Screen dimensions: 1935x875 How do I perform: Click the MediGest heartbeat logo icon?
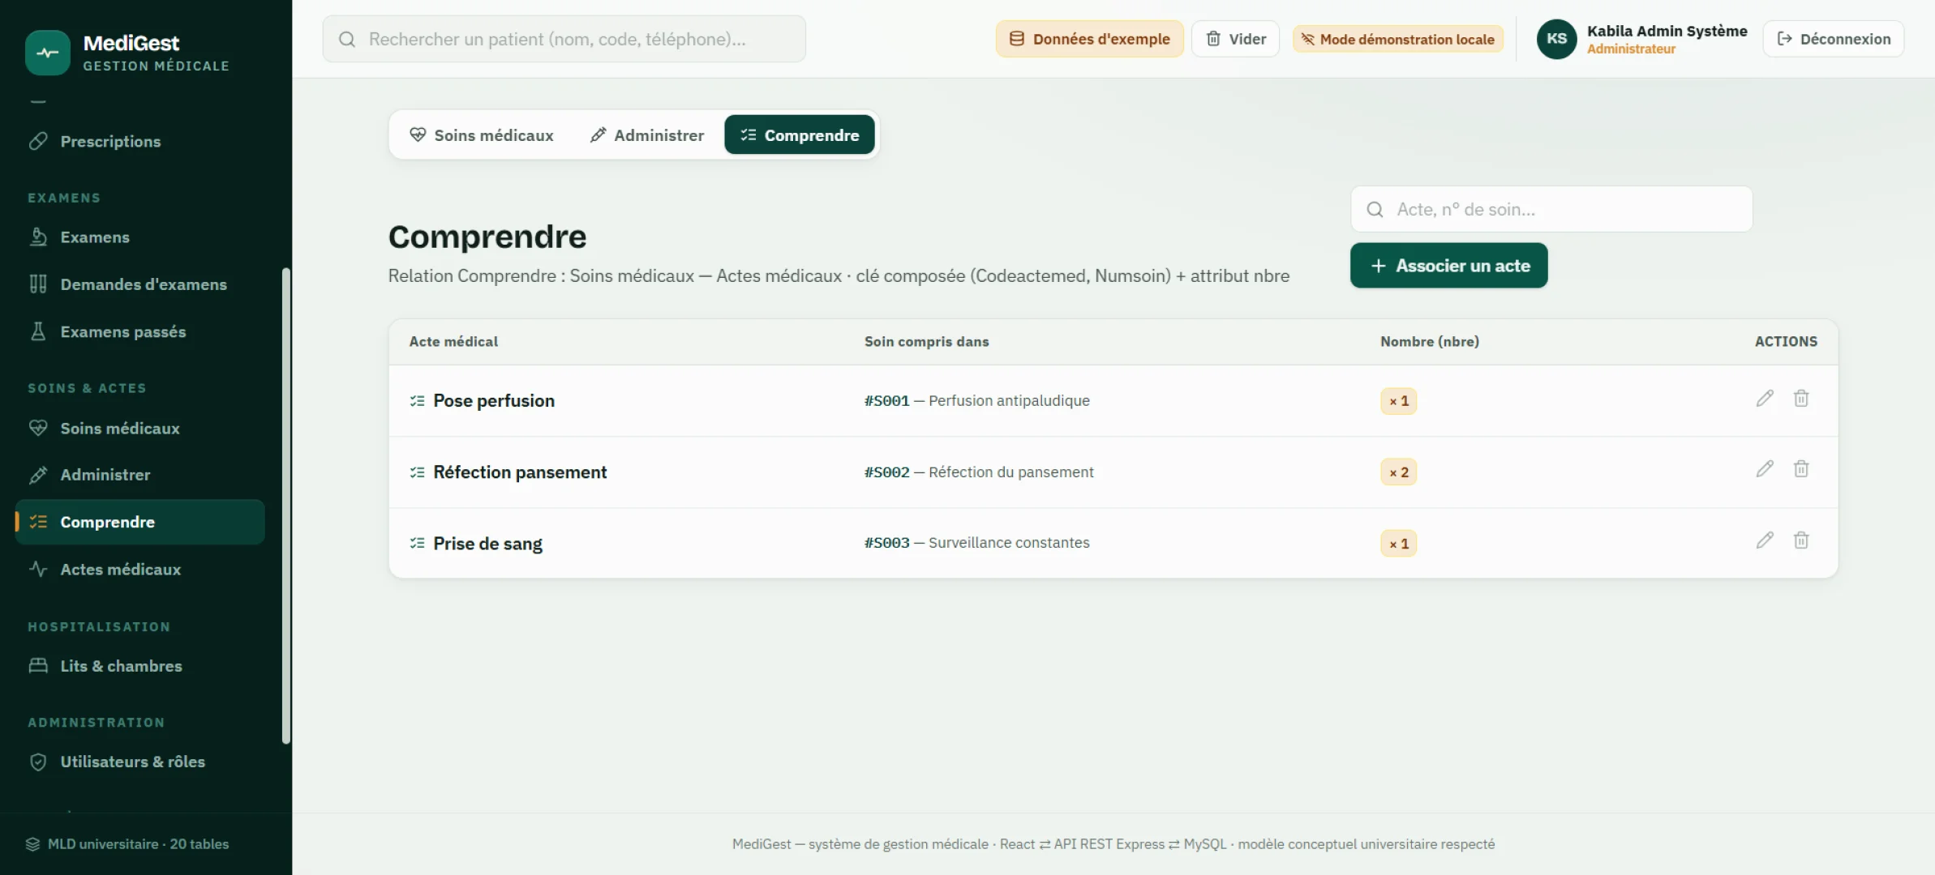[47, 53]
